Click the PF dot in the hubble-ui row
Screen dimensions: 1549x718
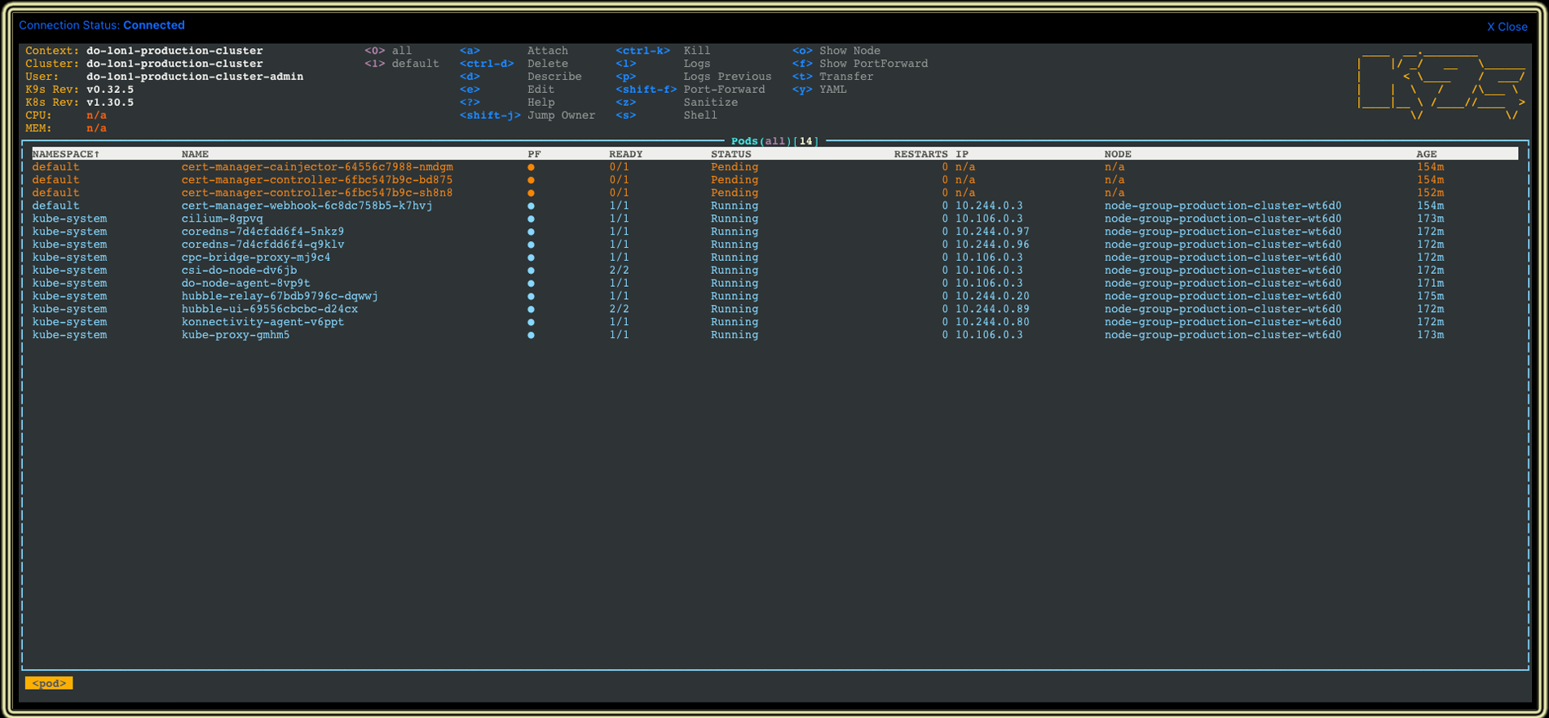[x=531, y=309]
